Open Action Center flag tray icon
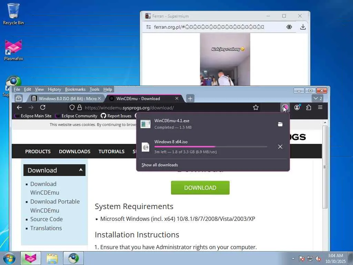 click(301, 258)
